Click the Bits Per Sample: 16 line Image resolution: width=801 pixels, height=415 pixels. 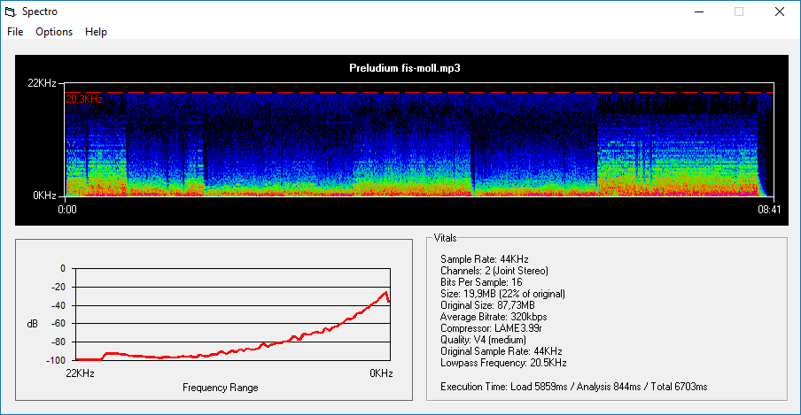point(481,282)
